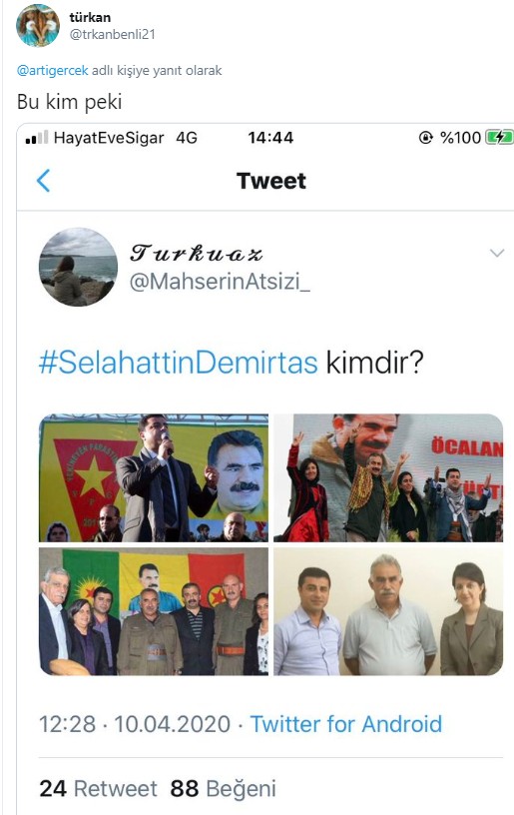Open the Turkuaz profile picture
This screenshot has height=815, width=514.
pyautogui.click(x=79, y=267)
